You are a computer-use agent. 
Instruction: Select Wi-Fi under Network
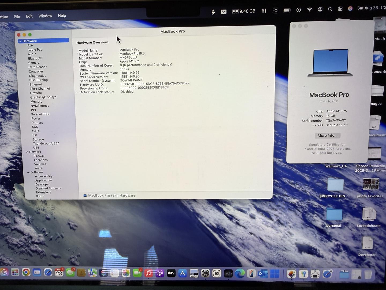(x=38, y=168)
